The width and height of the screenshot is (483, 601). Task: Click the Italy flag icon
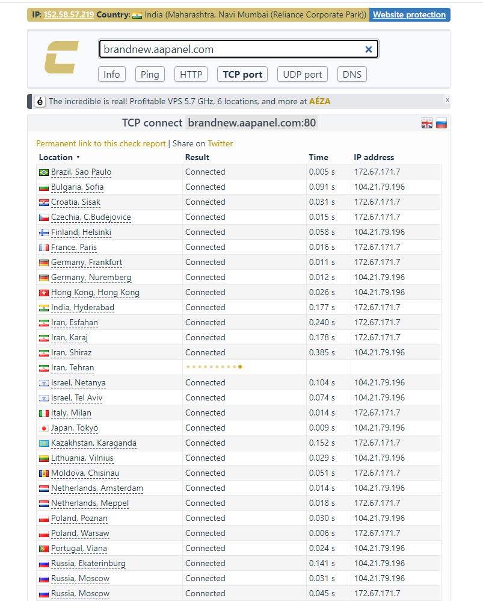(44, 414)
